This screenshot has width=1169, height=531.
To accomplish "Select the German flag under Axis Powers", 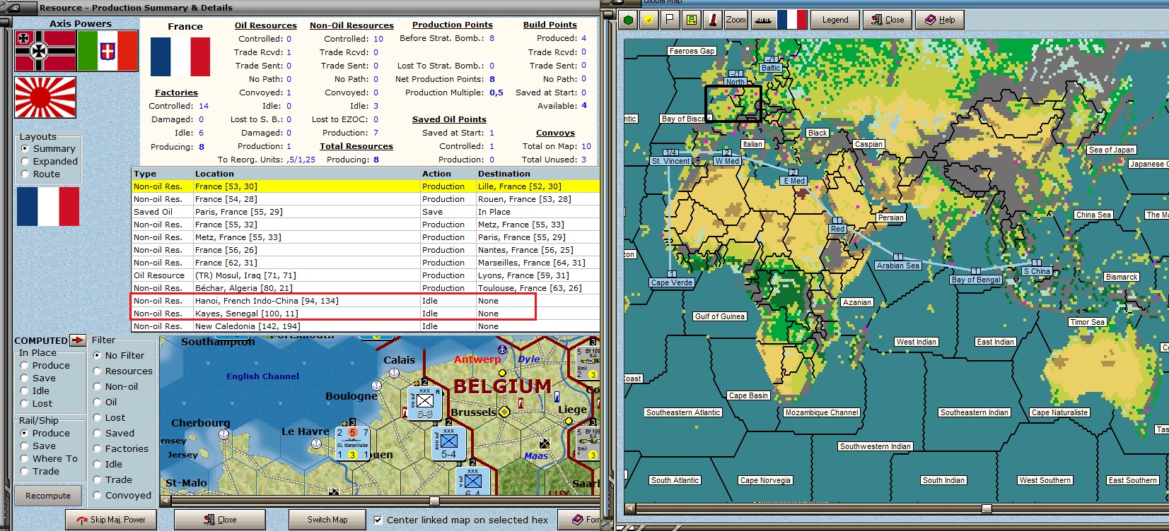I will click(x=45, y=51).
